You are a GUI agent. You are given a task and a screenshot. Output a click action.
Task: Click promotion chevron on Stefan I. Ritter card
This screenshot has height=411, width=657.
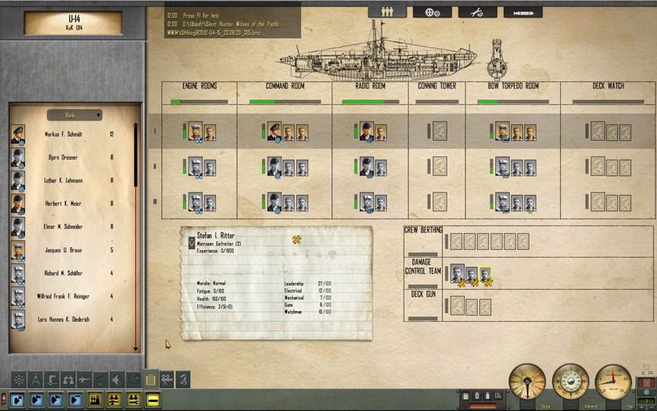(x=192, y=243)
